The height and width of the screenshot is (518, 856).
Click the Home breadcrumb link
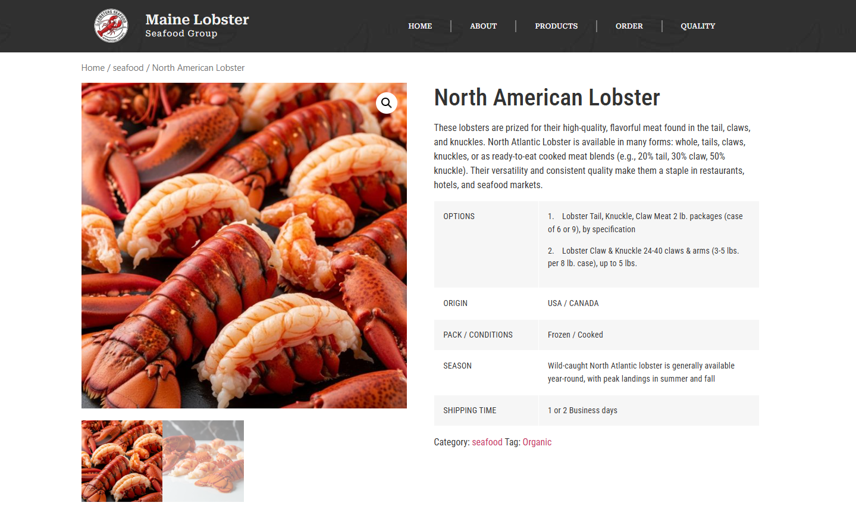tap(93, 68)
